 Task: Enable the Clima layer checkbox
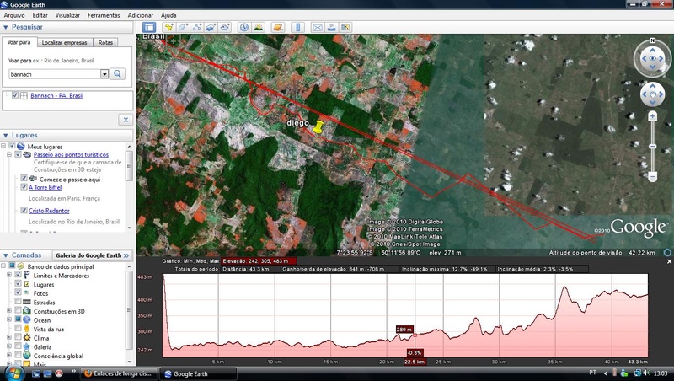18,337
